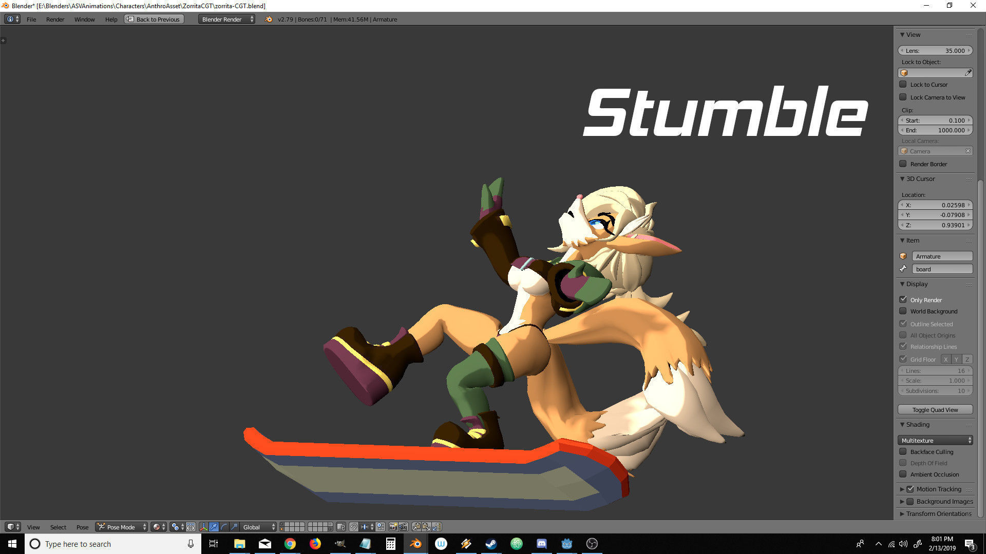Click the Windows Start button
This screenshot has height=554, width=986.
[12, 544]
